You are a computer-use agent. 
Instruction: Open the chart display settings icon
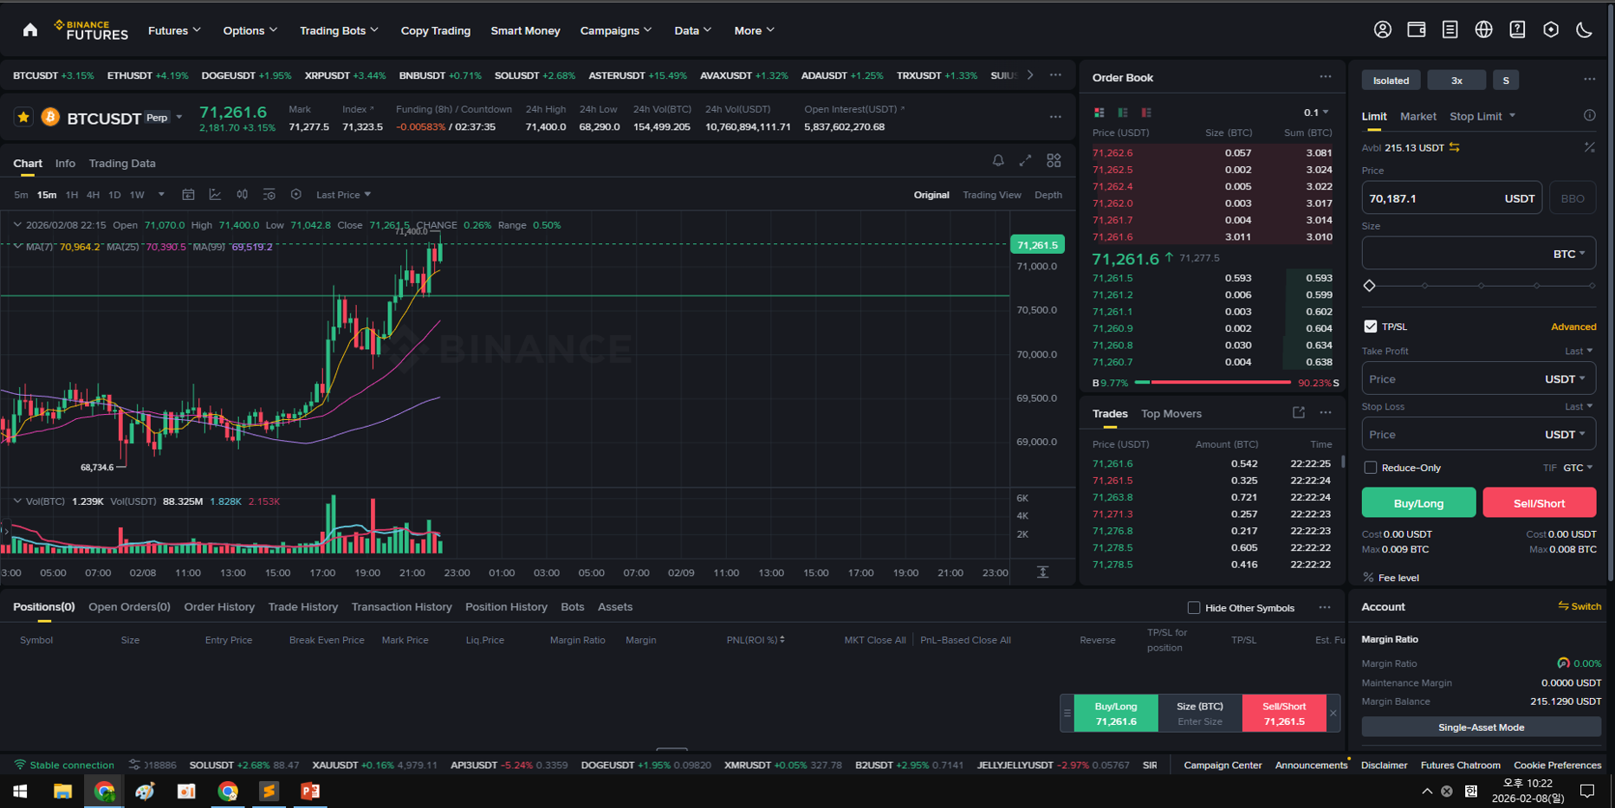click(269, 195)
